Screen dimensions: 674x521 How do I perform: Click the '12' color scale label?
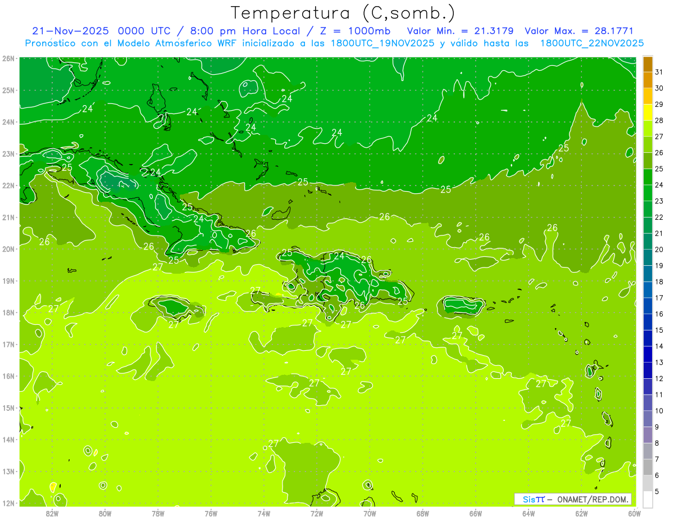(659, 378)
